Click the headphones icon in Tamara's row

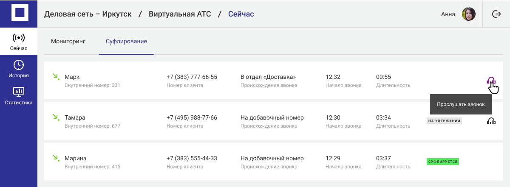coord(491,121)
